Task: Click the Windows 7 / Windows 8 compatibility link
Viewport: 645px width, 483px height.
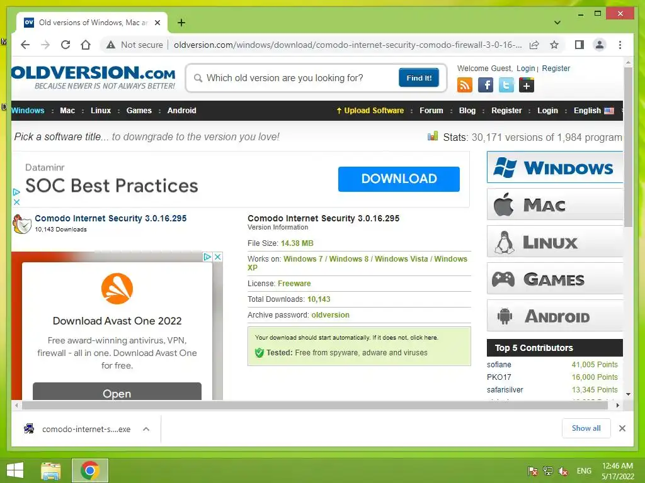Action: [357, 263]
